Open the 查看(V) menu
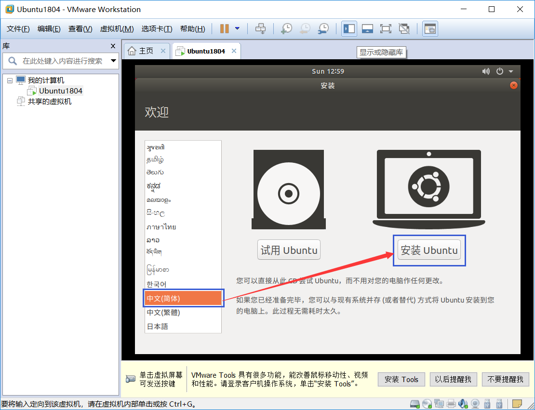Image resolution: width=535 pixels, height=410 pixels. [x=80, y=28]
